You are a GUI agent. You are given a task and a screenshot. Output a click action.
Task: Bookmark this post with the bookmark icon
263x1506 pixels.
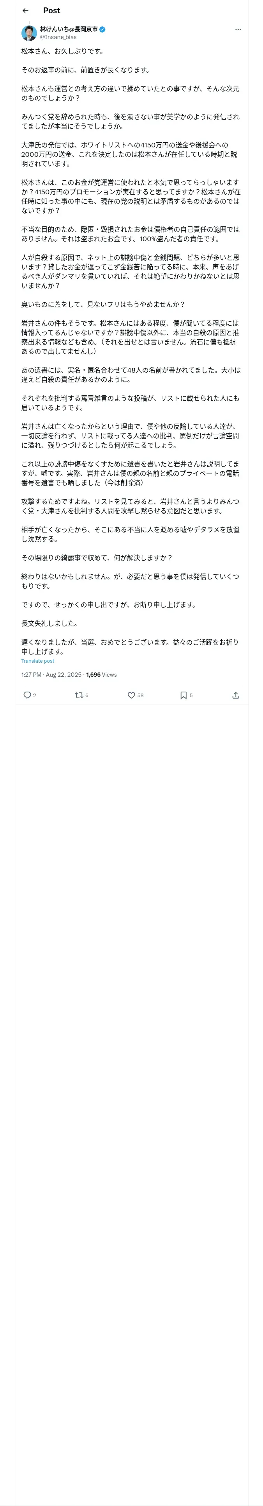183,695
